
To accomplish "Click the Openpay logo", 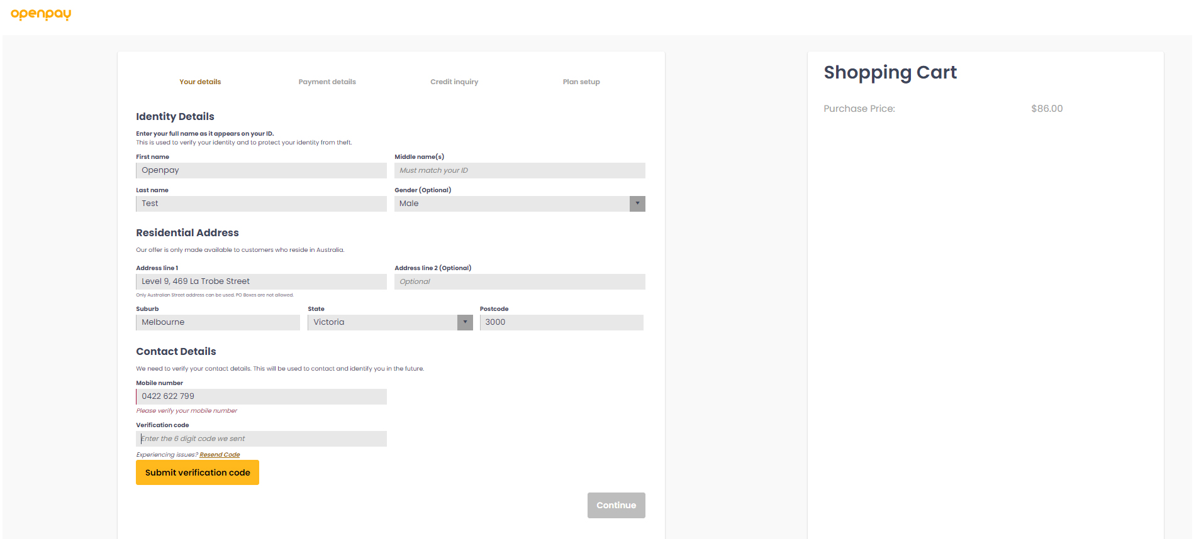I will pyautogui.click(x=41, y=14).
